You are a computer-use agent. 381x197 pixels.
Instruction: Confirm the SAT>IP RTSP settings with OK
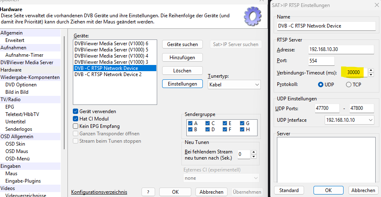click(328, 190)
